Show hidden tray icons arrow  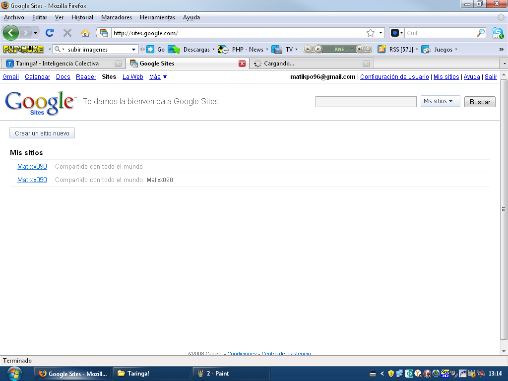(382, 374)
